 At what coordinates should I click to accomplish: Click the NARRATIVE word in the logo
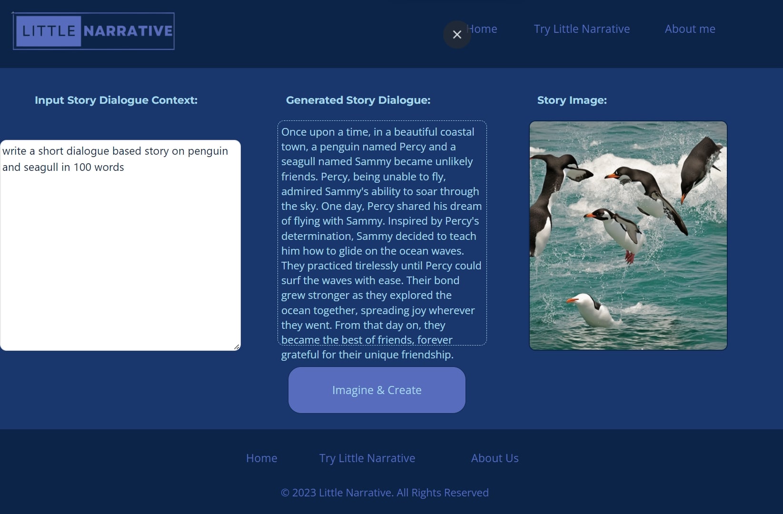click(x=128, y=31)
